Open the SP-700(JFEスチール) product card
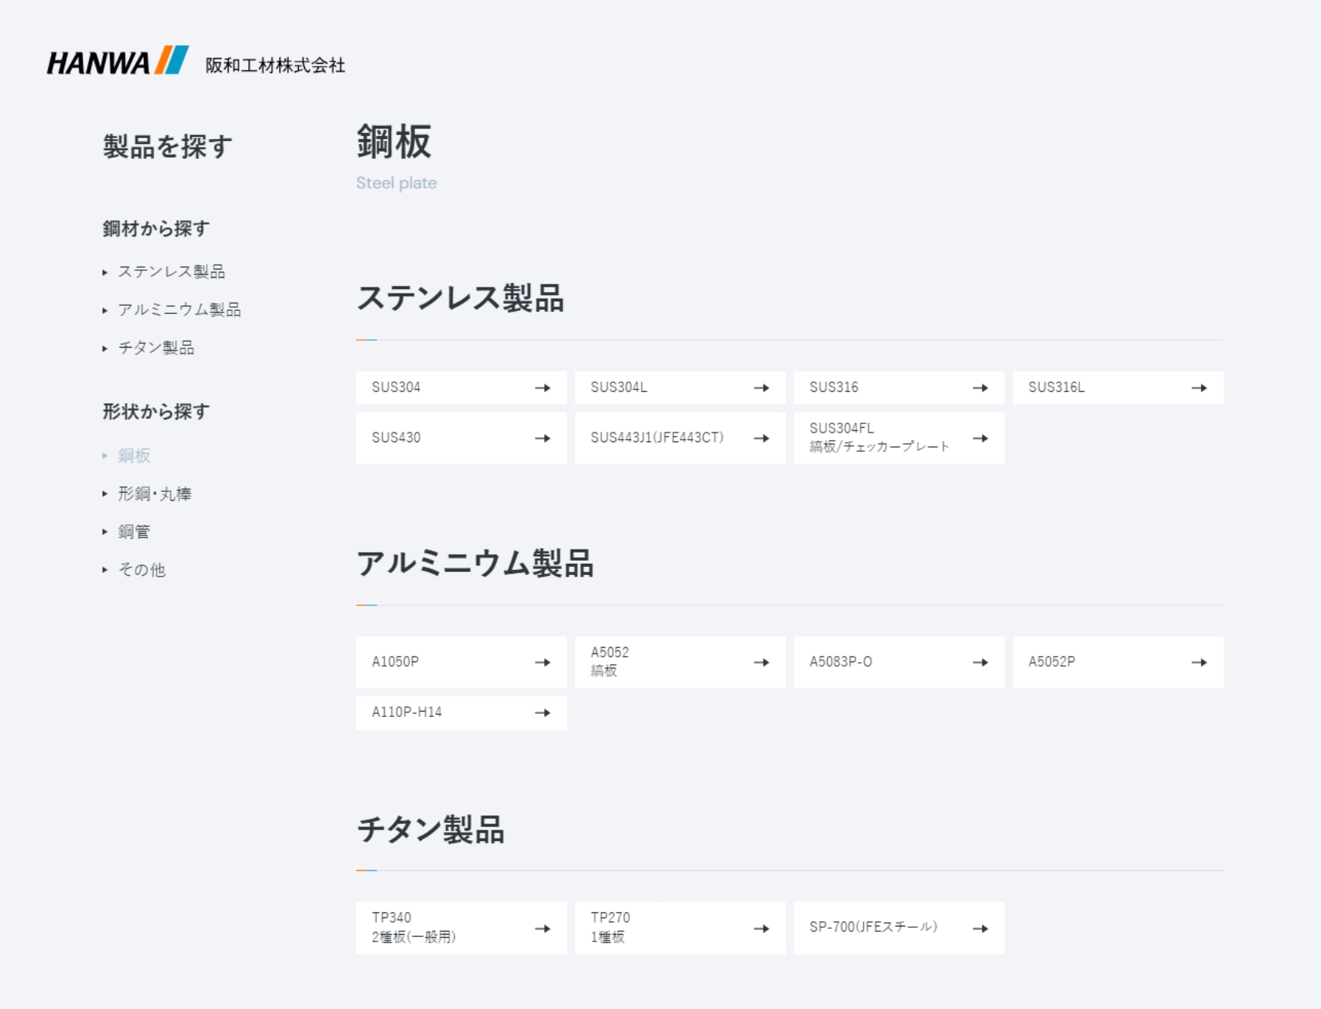The height and width of the screenshot is (1009, 1321). (x=899, y=928)
